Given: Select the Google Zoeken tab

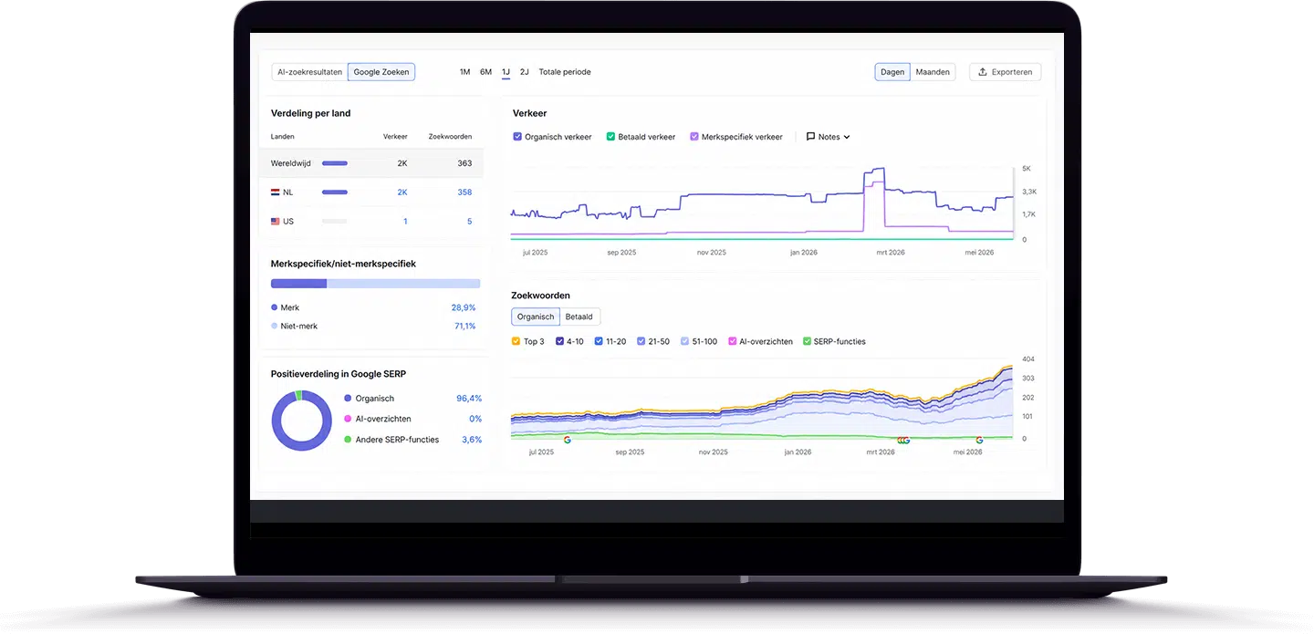Looking at the screenshot, I should point(381,72).
